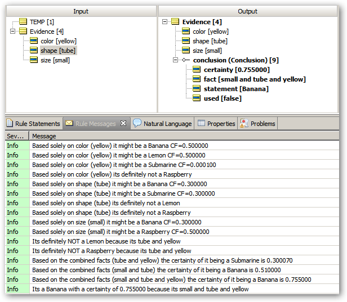Select the final 'Its a Banana' message row

coord(140,289)
